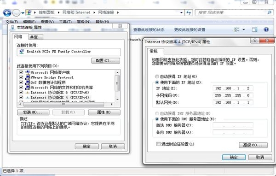Click the change view icon in toolbar
Viewport: 276px width, 176px height.
pos(236,29)
